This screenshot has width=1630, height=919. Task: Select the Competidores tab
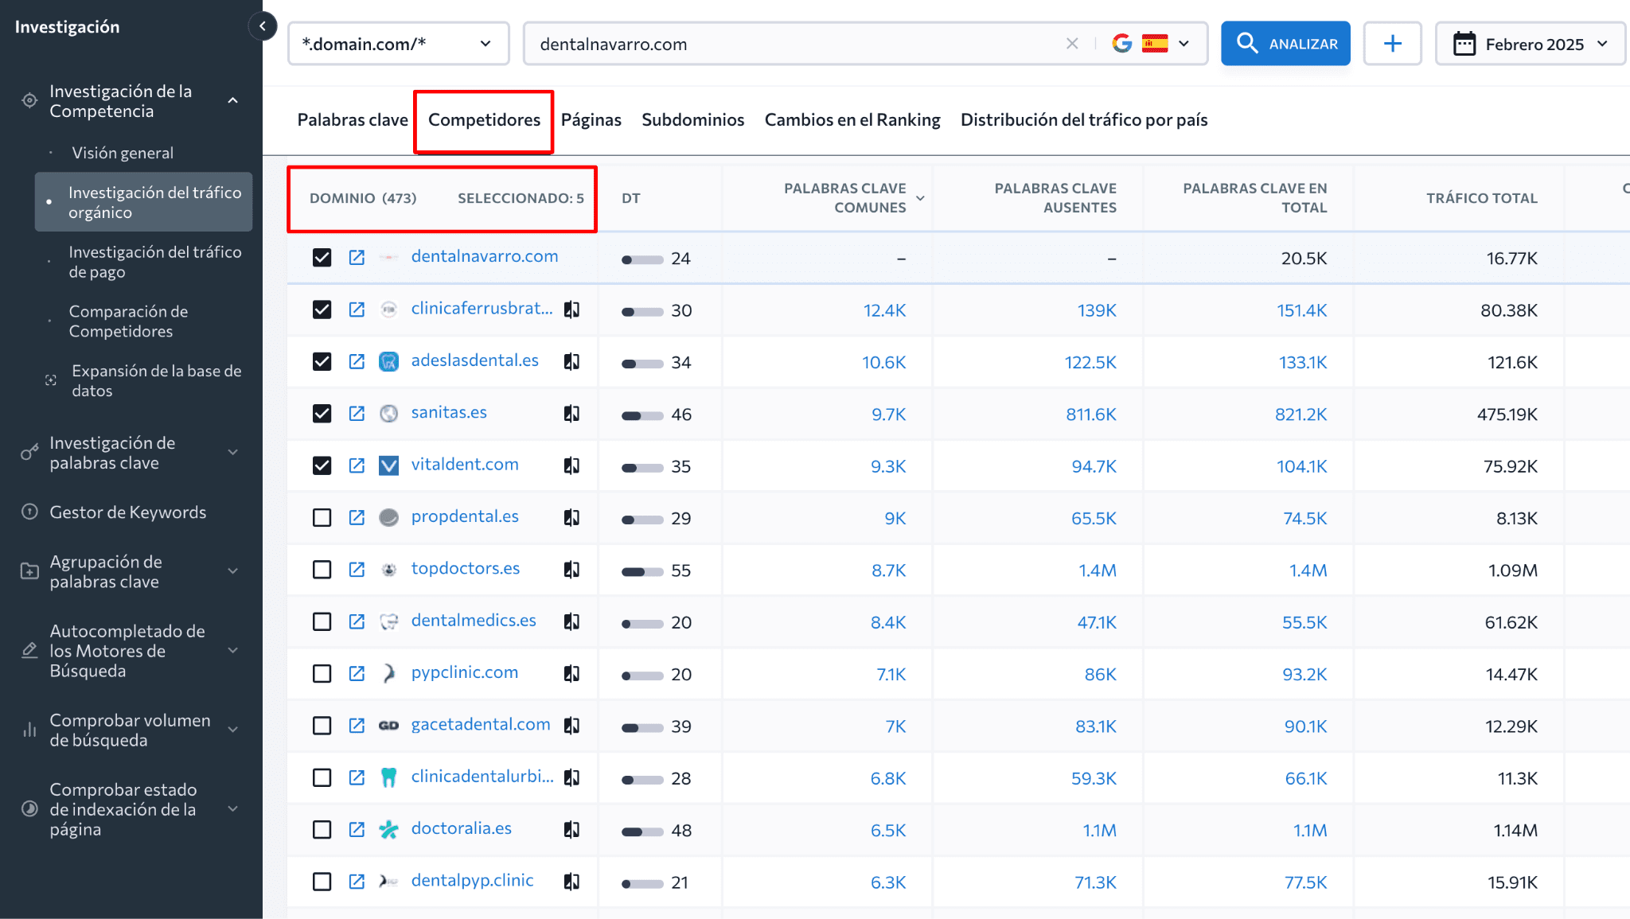[x=484, y=119]
